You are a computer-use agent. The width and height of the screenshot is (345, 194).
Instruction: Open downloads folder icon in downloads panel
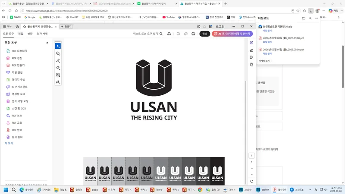(304, 18)
